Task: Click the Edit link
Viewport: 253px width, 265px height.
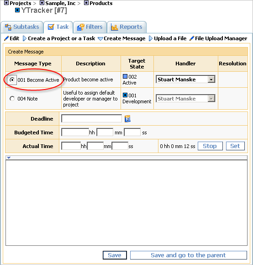Action: tap(15, 38)
